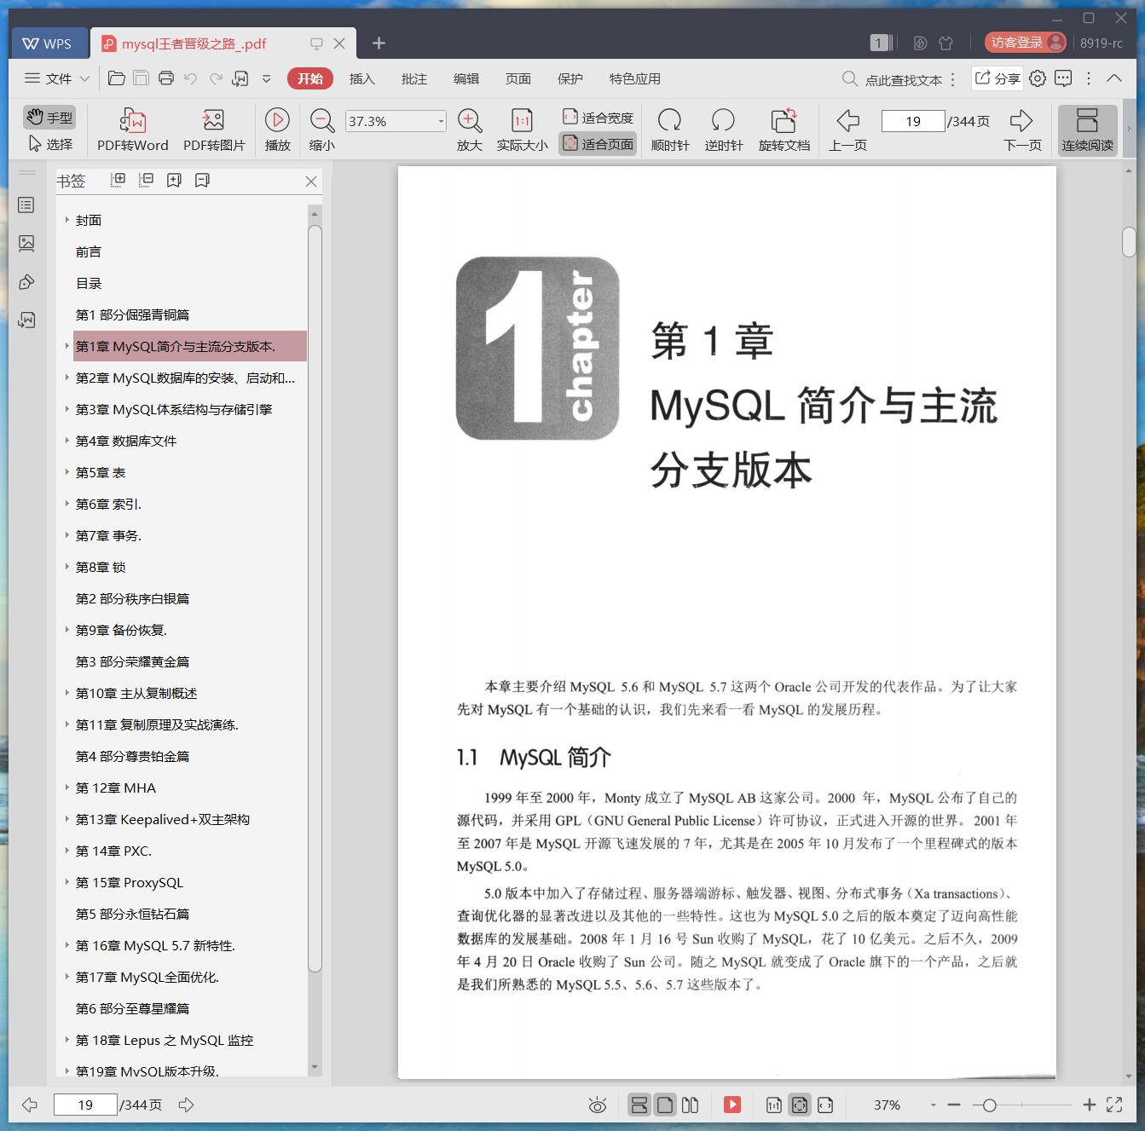
Task: Select the Hand tool (手型)
Action: pos(49,118)
